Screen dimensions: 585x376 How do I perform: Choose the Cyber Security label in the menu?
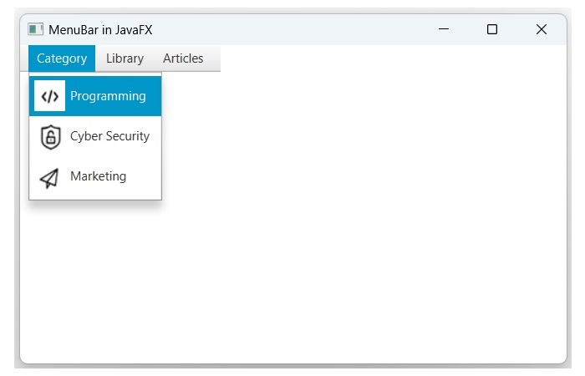coord(109,136)
